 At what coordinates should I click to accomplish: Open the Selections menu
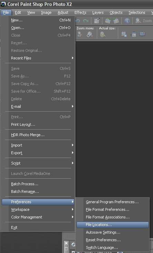pos(137,12)
